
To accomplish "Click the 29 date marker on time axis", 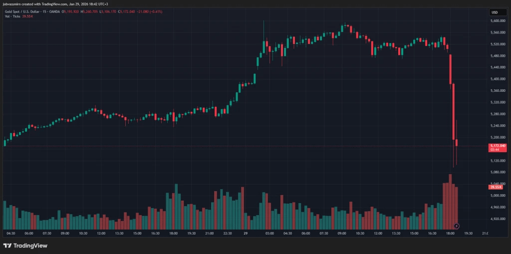I will (x=246, y=233).
